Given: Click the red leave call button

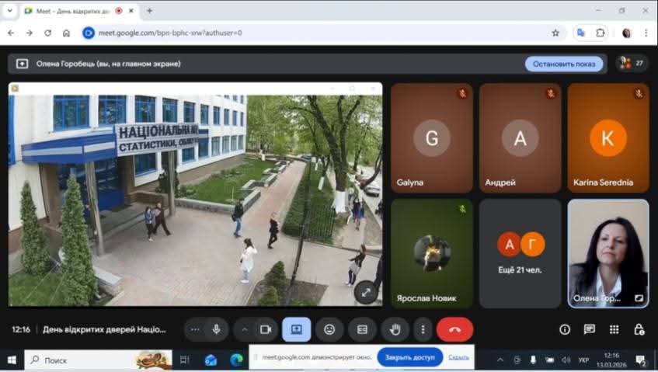Looking at the screenshot, I should point(454,329).
